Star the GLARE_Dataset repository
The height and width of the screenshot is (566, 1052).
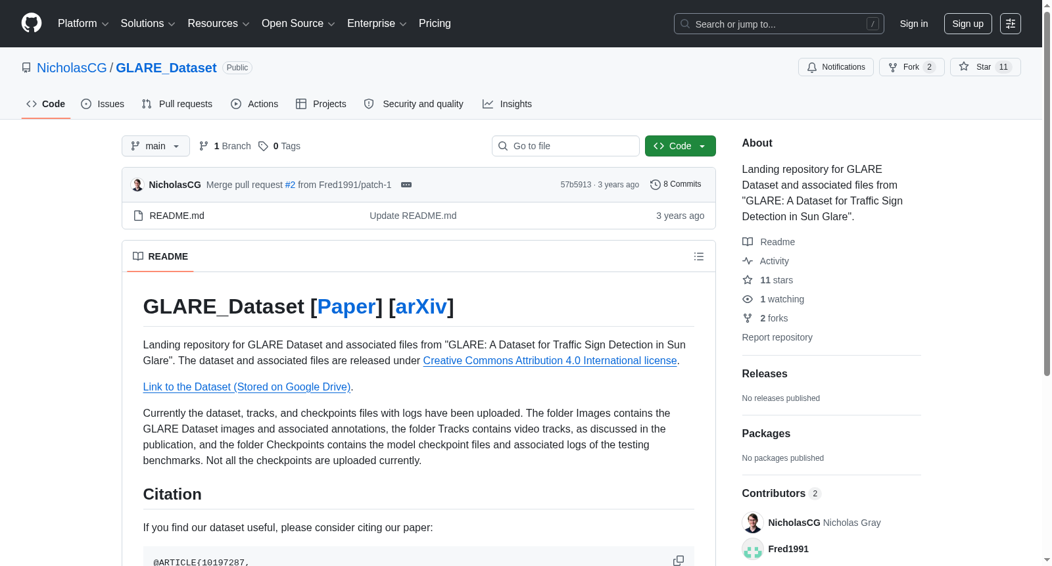(985, 67)
